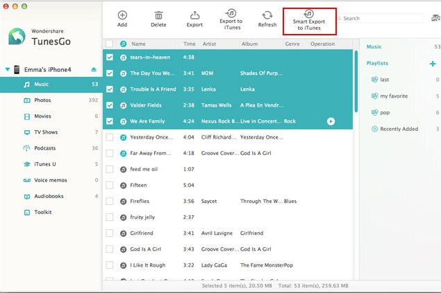
Task: Click the Refresh icon
Action: 267,15
